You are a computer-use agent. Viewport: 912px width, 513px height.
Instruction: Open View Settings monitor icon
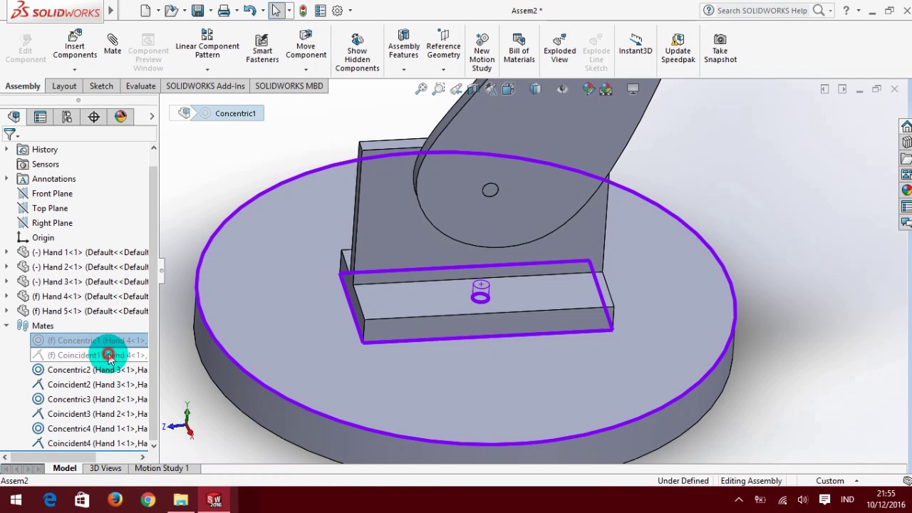pyautogui.click(x=633, y=89)
